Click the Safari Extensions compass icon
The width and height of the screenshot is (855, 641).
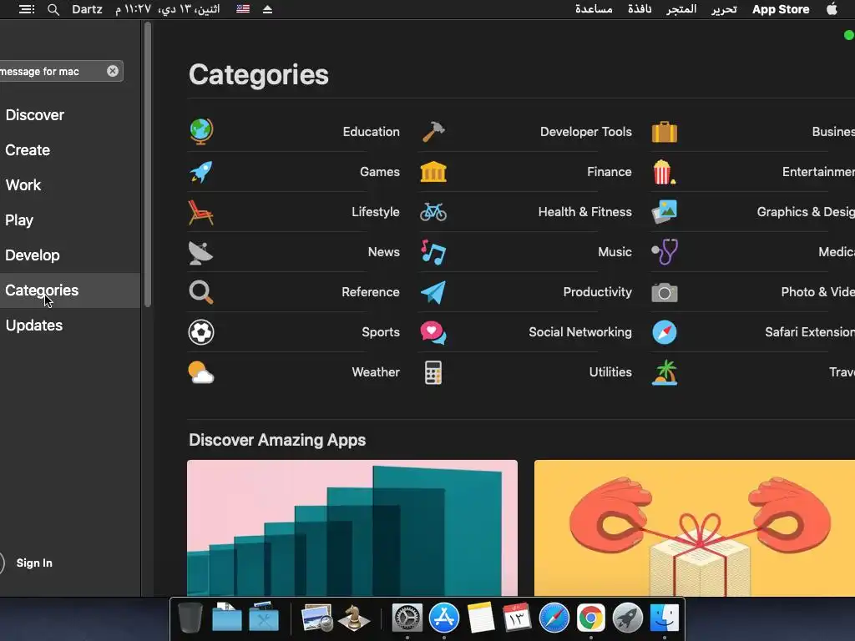[665, 332]
